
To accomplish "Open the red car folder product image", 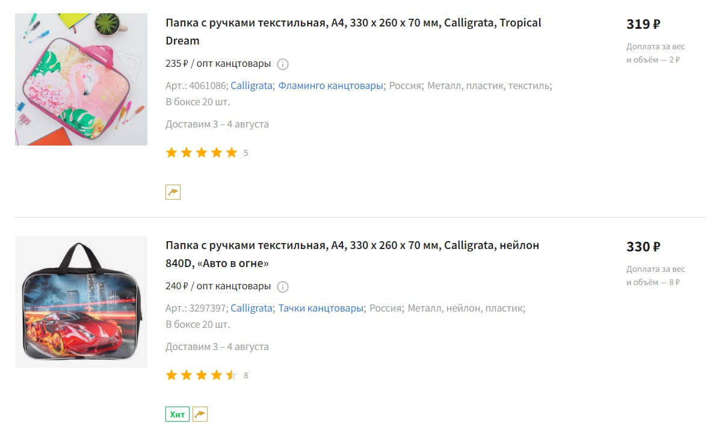I will [81, 302].
